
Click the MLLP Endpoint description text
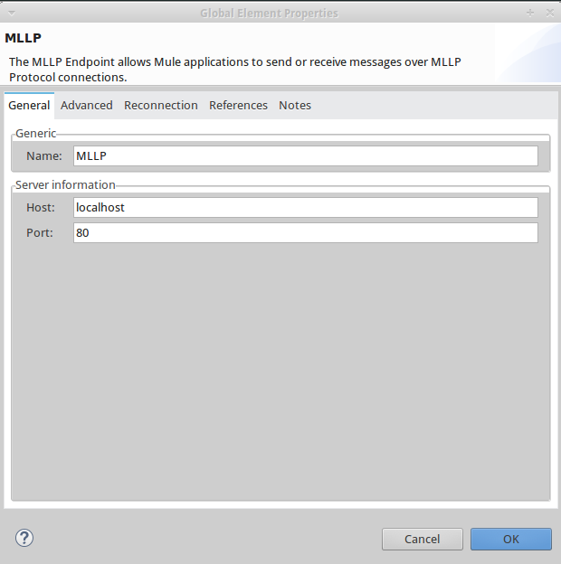click(x=234, y=70)
